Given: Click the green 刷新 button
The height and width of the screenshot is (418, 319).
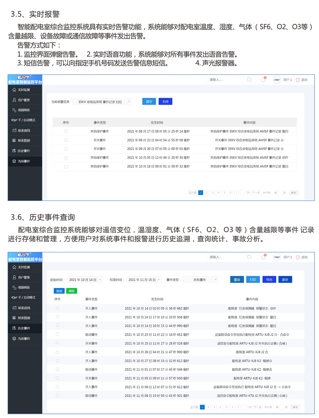Looking at the screenshot, I should [71, 291].
